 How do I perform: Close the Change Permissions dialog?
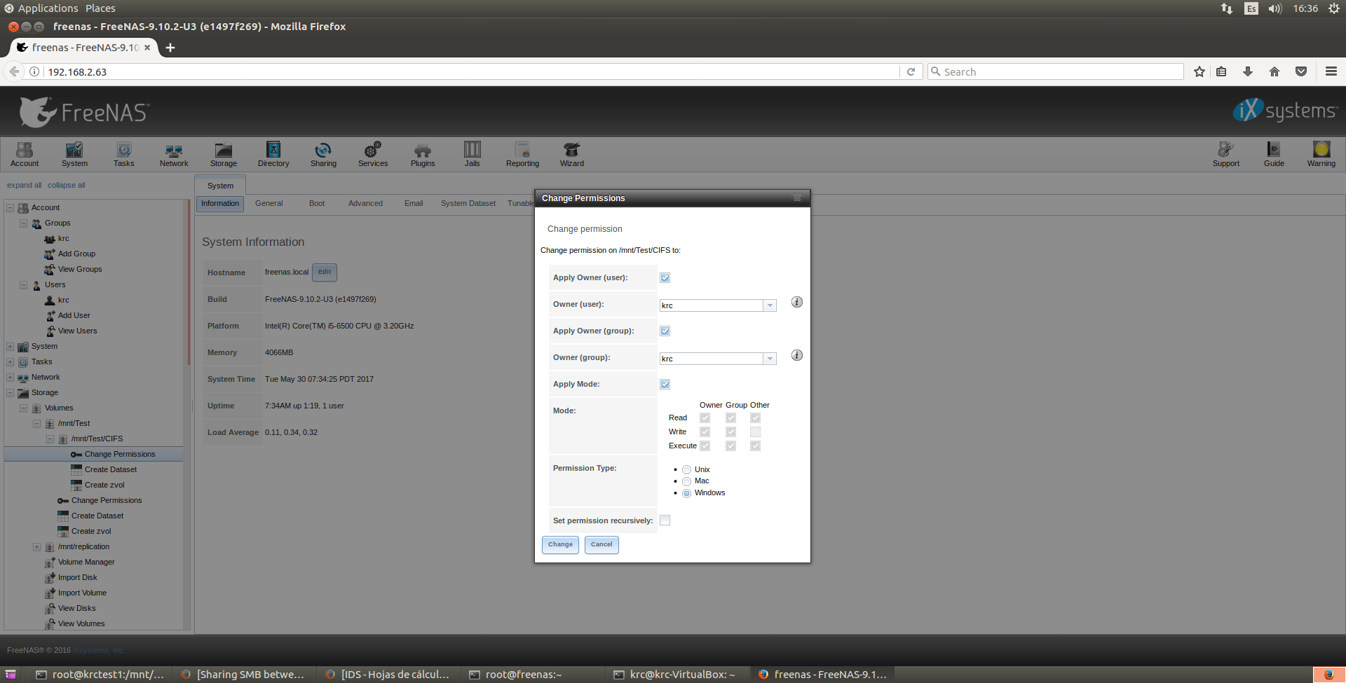click(x=797, y=198)
